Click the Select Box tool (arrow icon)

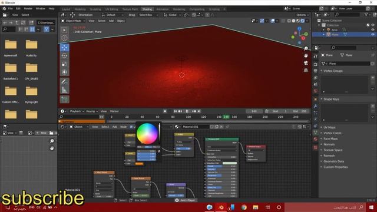click(64, 30)
